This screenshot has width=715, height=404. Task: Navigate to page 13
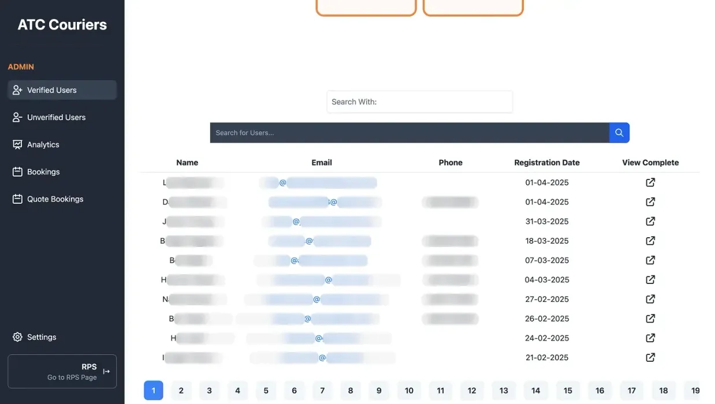pyautogui.click(x=504, y=391)
